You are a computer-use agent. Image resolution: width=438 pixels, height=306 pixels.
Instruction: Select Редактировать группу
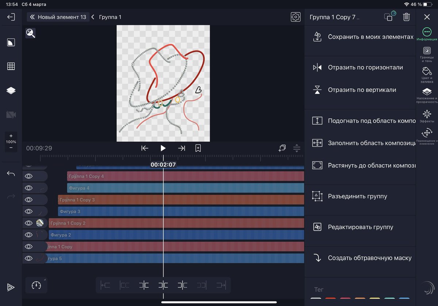tap(360, 227)
